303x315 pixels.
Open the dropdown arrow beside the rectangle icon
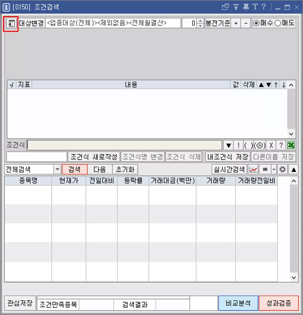pyautogui.click(x=274, y=169)
